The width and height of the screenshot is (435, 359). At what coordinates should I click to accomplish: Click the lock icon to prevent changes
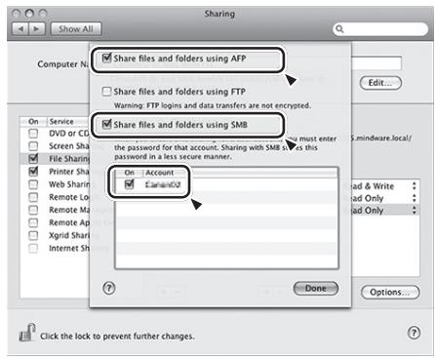(27, 333)
